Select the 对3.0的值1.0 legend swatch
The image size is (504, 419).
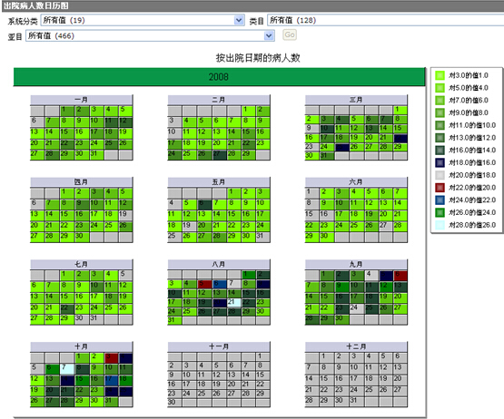coord(440,75)
